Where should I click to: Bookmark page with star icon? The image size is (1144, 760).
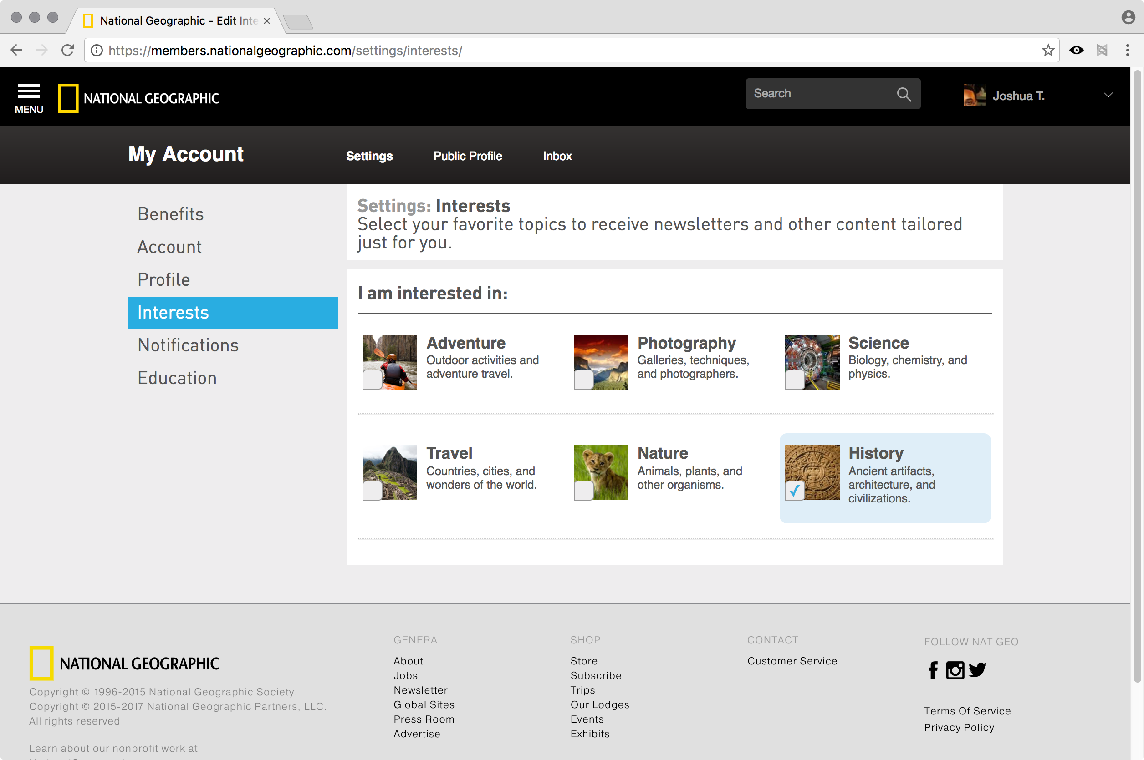pyautogui.click(x=1048, y=51)
